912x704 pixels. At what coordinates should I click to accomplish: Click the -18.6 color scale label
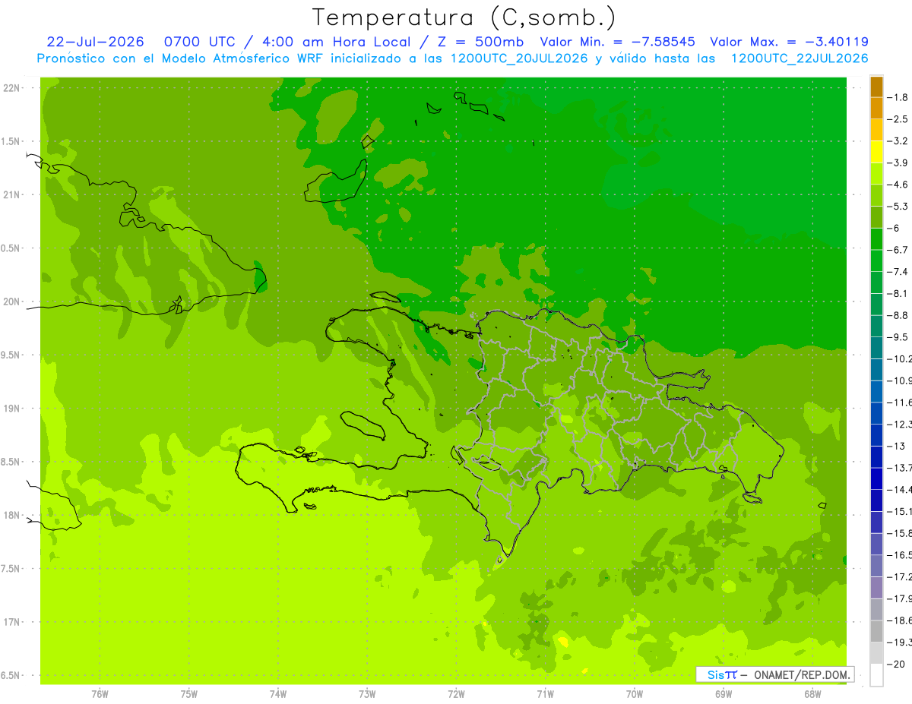(x=900, y=620)
